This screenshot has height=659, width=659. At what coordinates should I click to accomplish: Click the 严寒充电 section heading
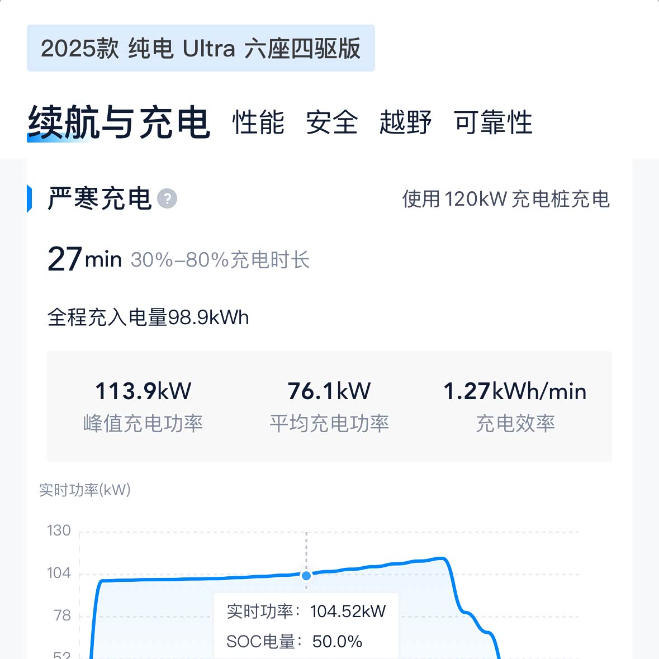pyautogui.click(x=99, y=199)
